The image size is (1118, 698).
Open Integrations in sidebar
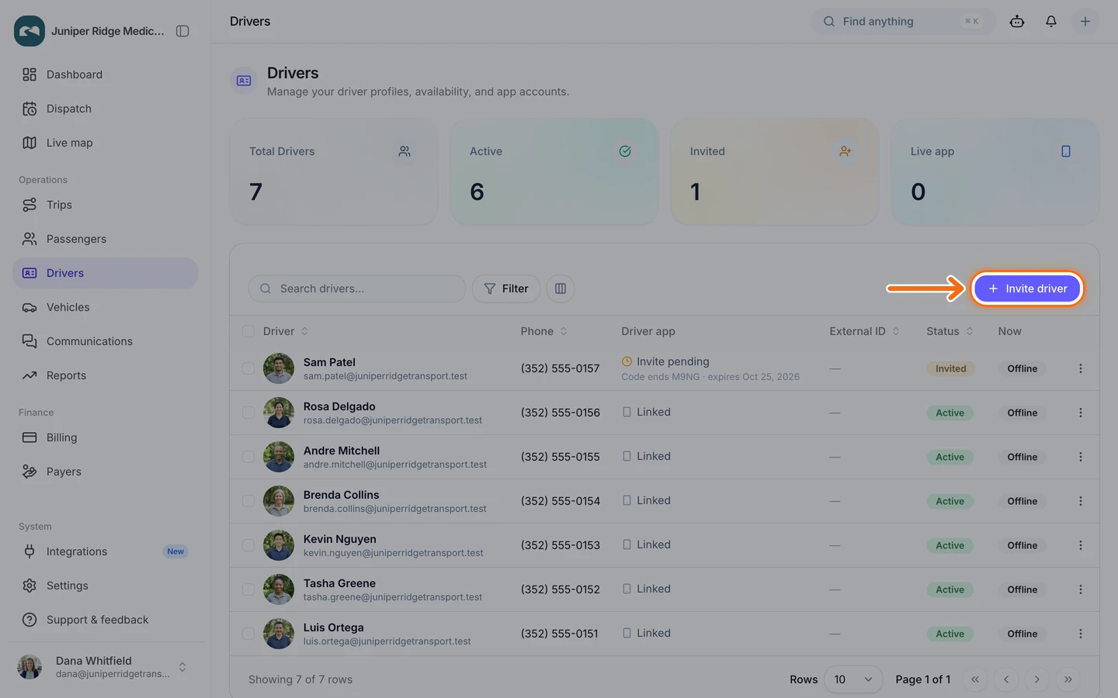[x=105, y=551]
